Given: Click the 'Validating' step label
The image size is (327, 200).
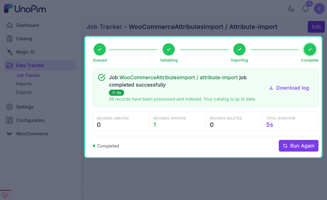Looking at the screenshot, I should [169, 60].
